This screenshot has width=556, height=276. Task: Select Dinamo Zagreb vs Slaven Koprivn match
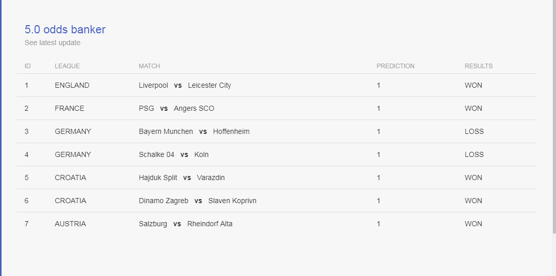(x=197, y=201)
